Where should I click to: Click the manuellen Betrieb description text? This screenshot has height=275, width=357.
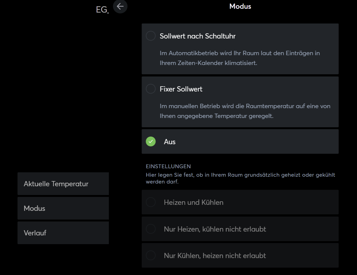[245, 111]
